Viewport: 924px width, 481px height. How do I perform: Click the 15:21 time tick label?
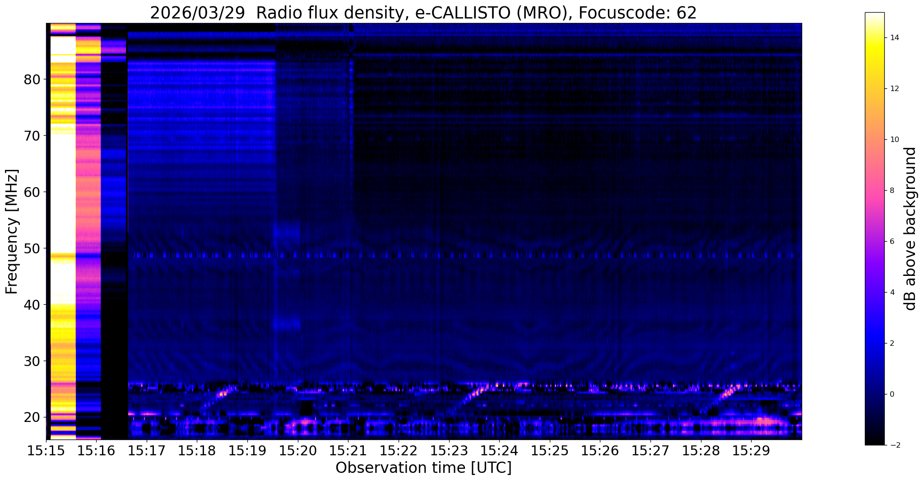coord(348,450)
